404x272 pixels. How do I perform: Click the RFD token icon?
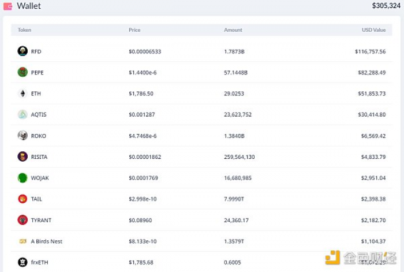coord(23,51)
